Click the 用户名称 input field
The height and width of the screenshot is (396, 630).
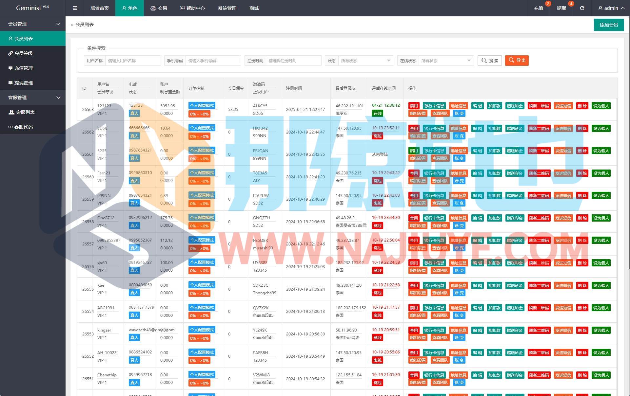click(133, 61)
